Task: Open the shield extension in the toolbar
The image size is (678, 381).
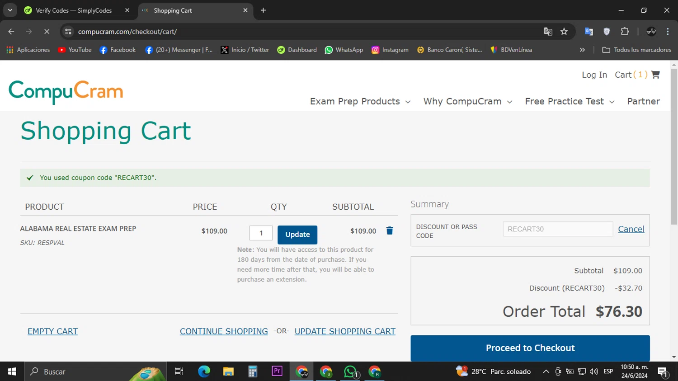Action: click(x=607, y=32)
